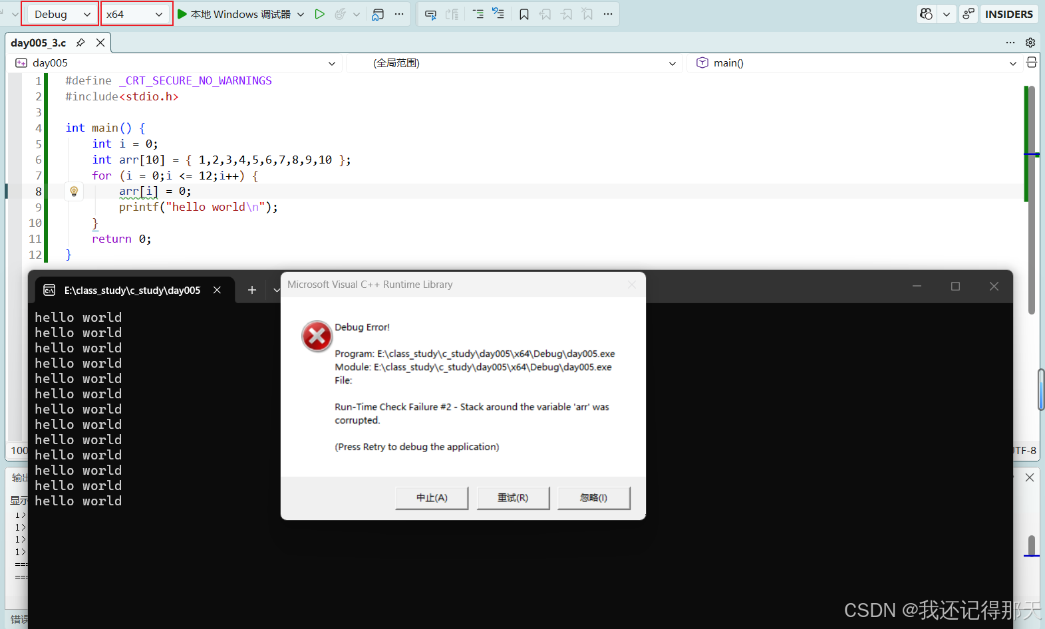Open the overflow menu after the browser link icon

coord(399,14)
